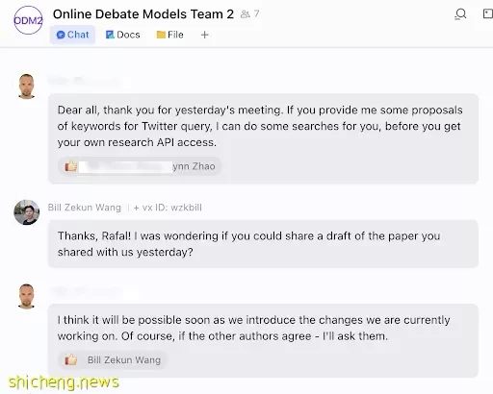Open the third message sender's avatar
This screenshot has width=493, height=394.
coord(27,296)
